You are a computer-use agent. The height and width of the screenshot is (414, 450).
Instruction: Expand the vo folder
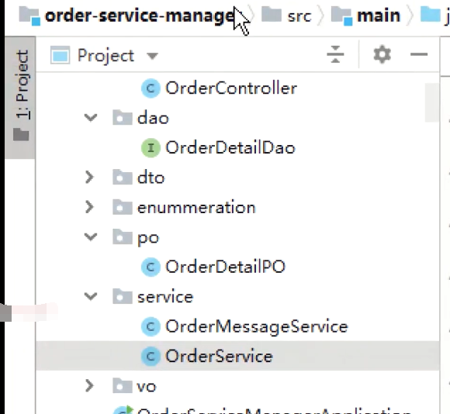click(x=89, y=386)
